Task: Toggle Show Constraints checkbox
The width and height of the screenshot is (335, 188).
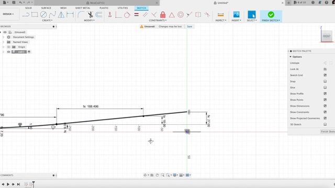Action: coord(325,112)
